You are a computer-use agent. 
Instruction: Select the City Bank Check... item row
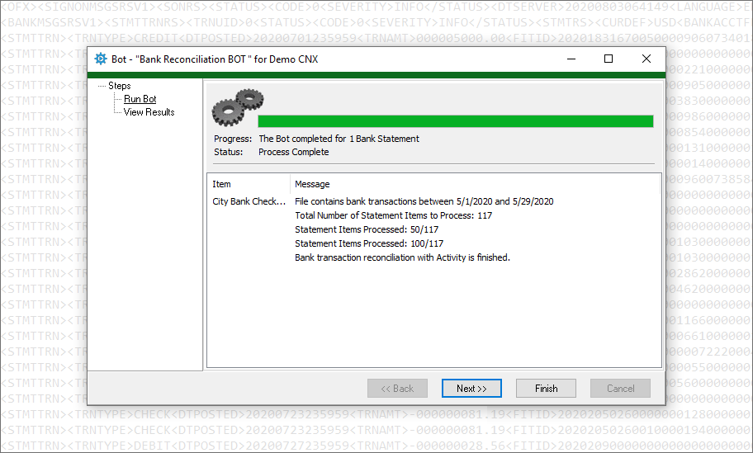tap(249, 201)
